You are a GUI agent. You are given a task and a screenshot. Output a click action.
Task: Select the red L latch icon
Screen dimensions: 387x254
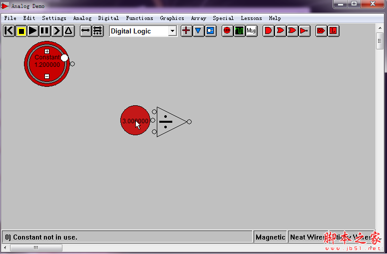pyautogui.click(x=333, y=31)
